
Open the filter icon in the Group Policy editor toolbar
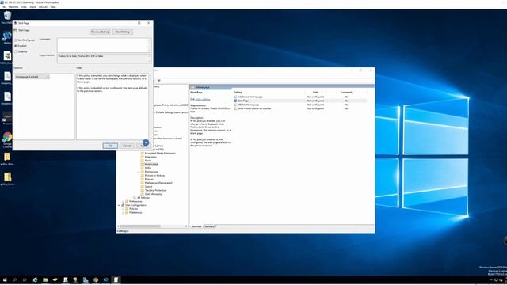(x=158, y=81)
